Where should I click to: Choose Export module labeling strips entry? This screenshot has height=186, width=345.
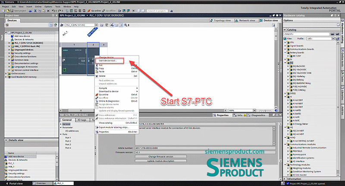pos(116,127)
